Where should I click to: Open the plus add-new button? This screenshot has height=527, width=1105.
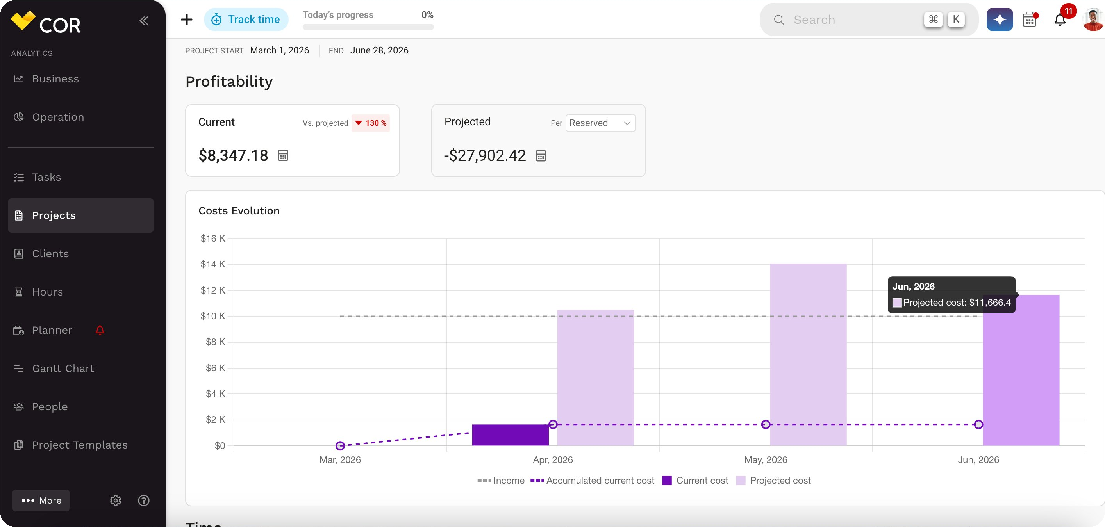coord(187,20)
